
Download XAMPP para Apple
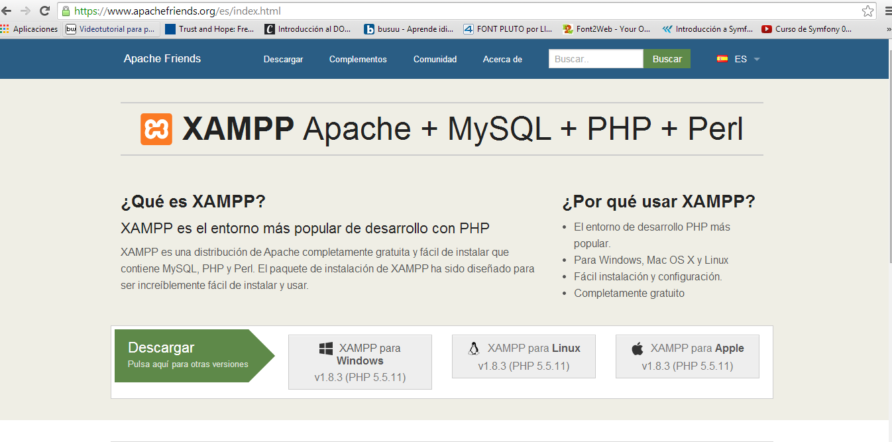pyautogui.click(x=687, y=357)
